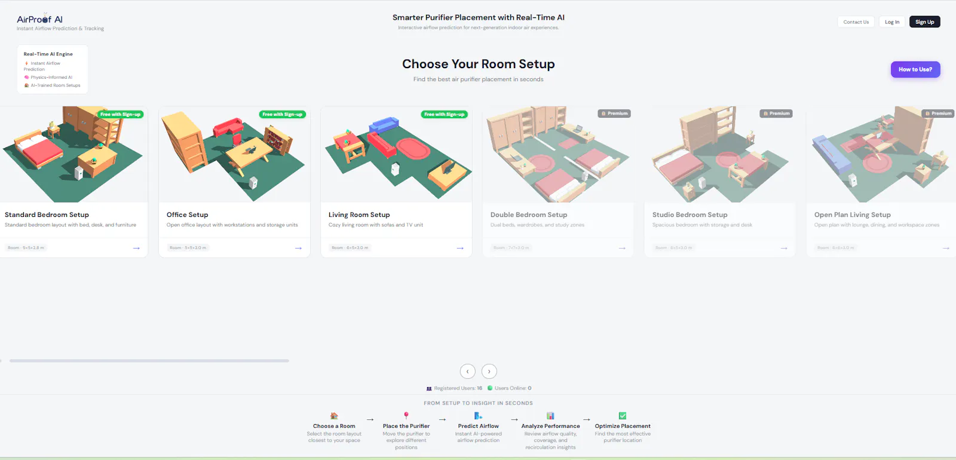Click Room 5×5×2.8 m size tag

point(26,248)
